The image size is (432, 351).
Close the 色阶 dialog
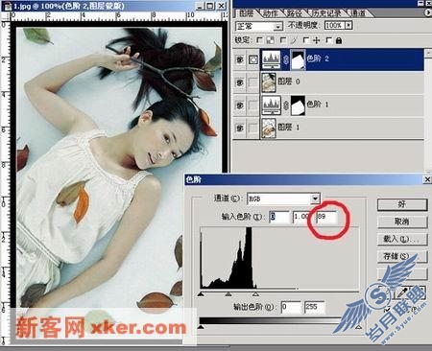pos(427,179)
